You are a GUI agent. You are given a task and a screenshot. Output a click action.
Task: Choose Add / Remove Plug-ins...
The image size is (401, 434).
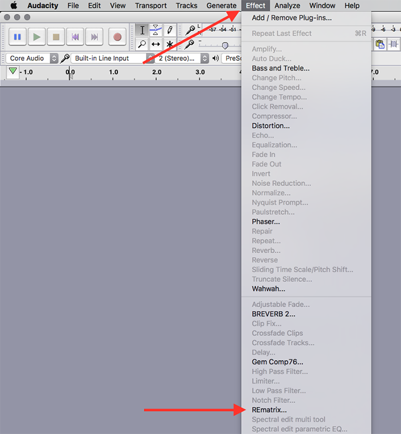pos(306,18)
